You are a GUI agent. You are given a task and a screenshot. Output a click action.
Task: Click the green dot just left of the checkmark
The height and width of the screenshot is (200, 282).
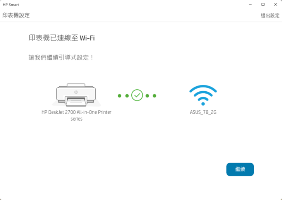(x=127, y=96)
